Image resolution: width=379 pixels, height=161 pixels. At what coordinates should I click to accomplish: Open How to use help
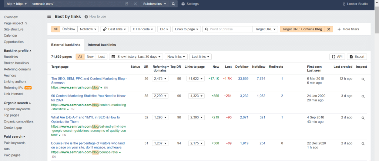click(x=95, y=16)
